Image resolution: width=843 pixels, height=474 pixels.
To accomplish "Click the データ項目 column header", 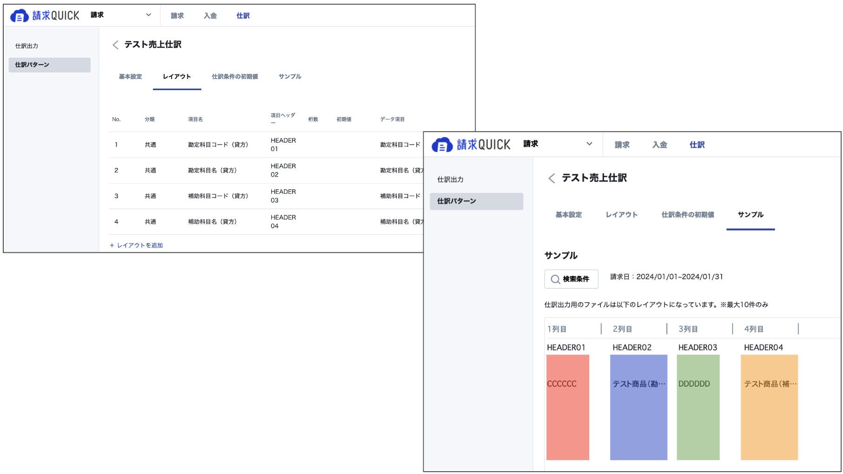I will 392,119.
